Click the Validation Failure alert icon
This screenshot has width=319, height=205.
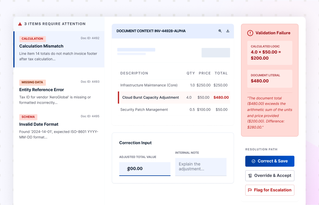click(x=250, y=33)
